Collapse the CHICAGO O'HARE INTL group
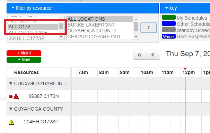Screen dimensions: 210x133 click(11, 83)
